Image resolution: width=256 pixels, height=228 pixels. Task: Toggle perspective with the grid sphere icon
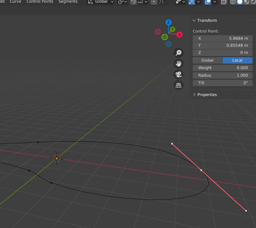[178, 85]
